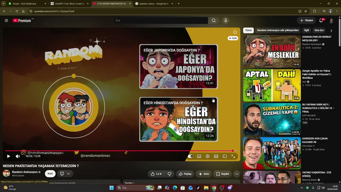Enter fullscreen on the video player
The width and height of the screenshot is (341, 192).
pyautogui.click(x=233, y=156)
